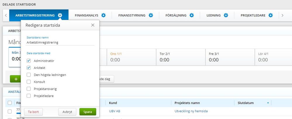
Task: Switch to the Ledning tab
Action: 214,15
